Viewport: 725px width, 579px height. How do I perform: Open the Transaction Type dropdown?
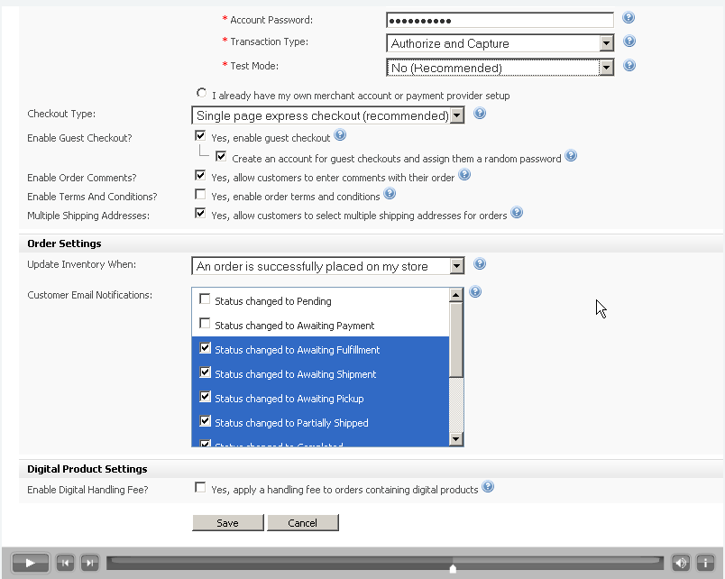pos(500,43)
